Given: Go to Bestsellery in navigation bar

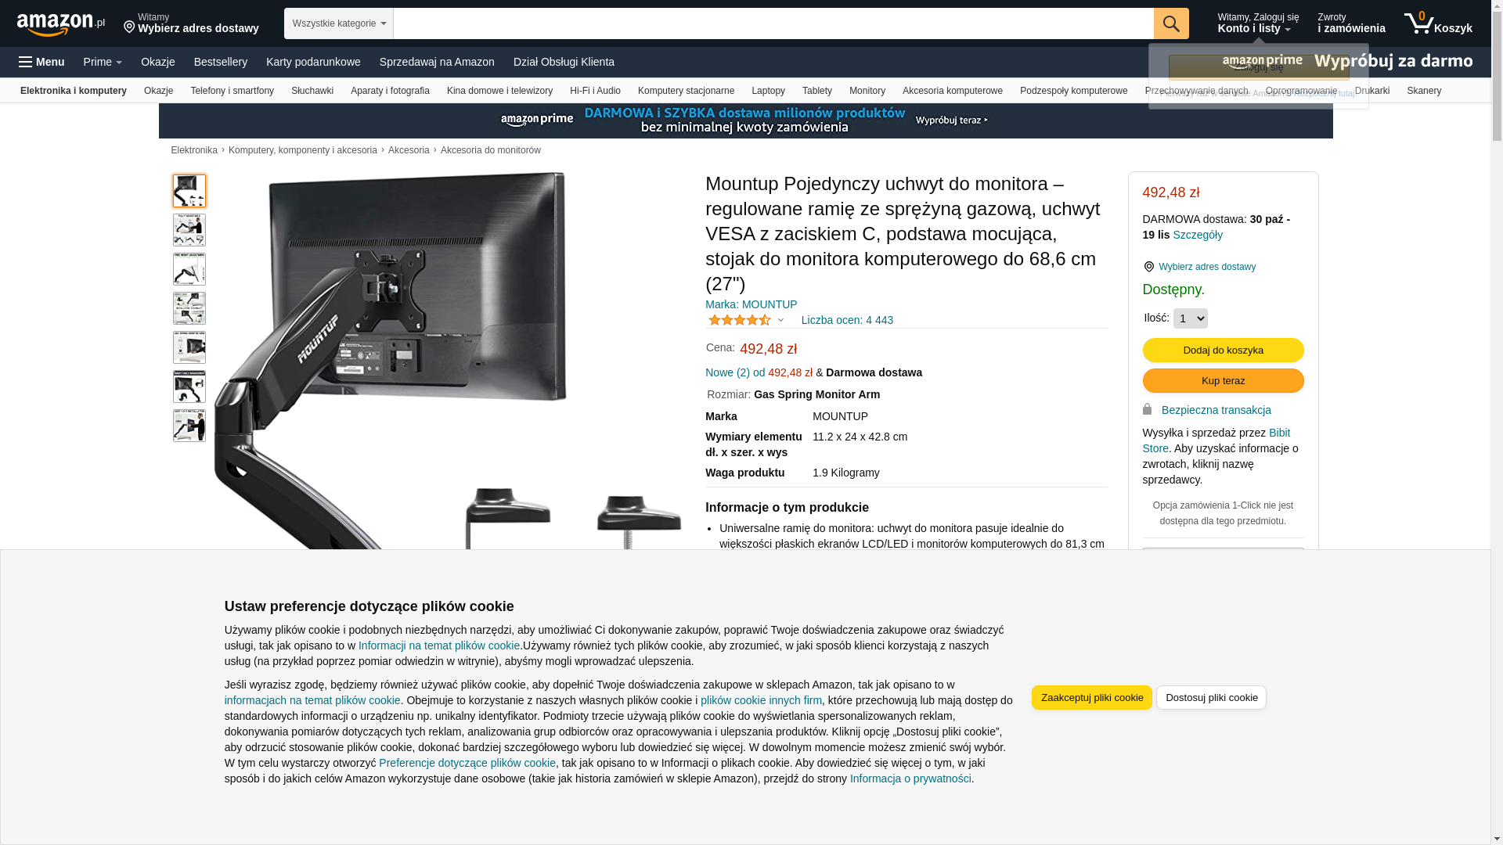Looking at the screenshot, I should 221,62.
